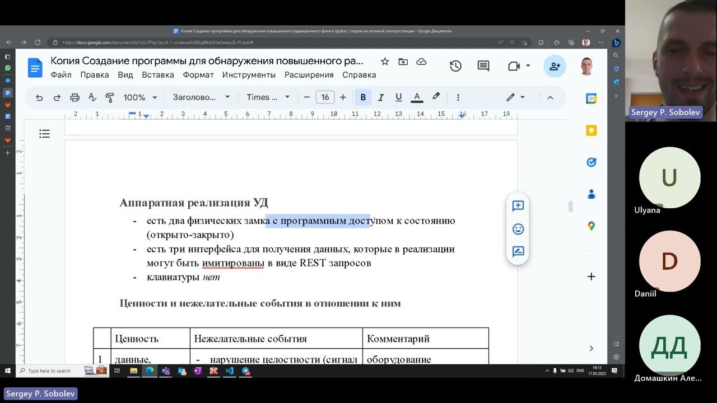Viewport: 717px width, 403px height.
Task: Open Google Keep side panel
Action: pos(591,130)
